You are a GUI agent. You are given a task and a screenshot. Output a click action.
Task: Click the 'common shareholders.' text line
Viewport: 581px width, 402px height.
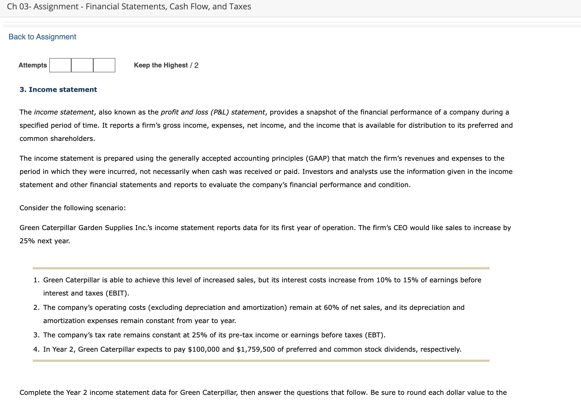[x=57, y=139]
